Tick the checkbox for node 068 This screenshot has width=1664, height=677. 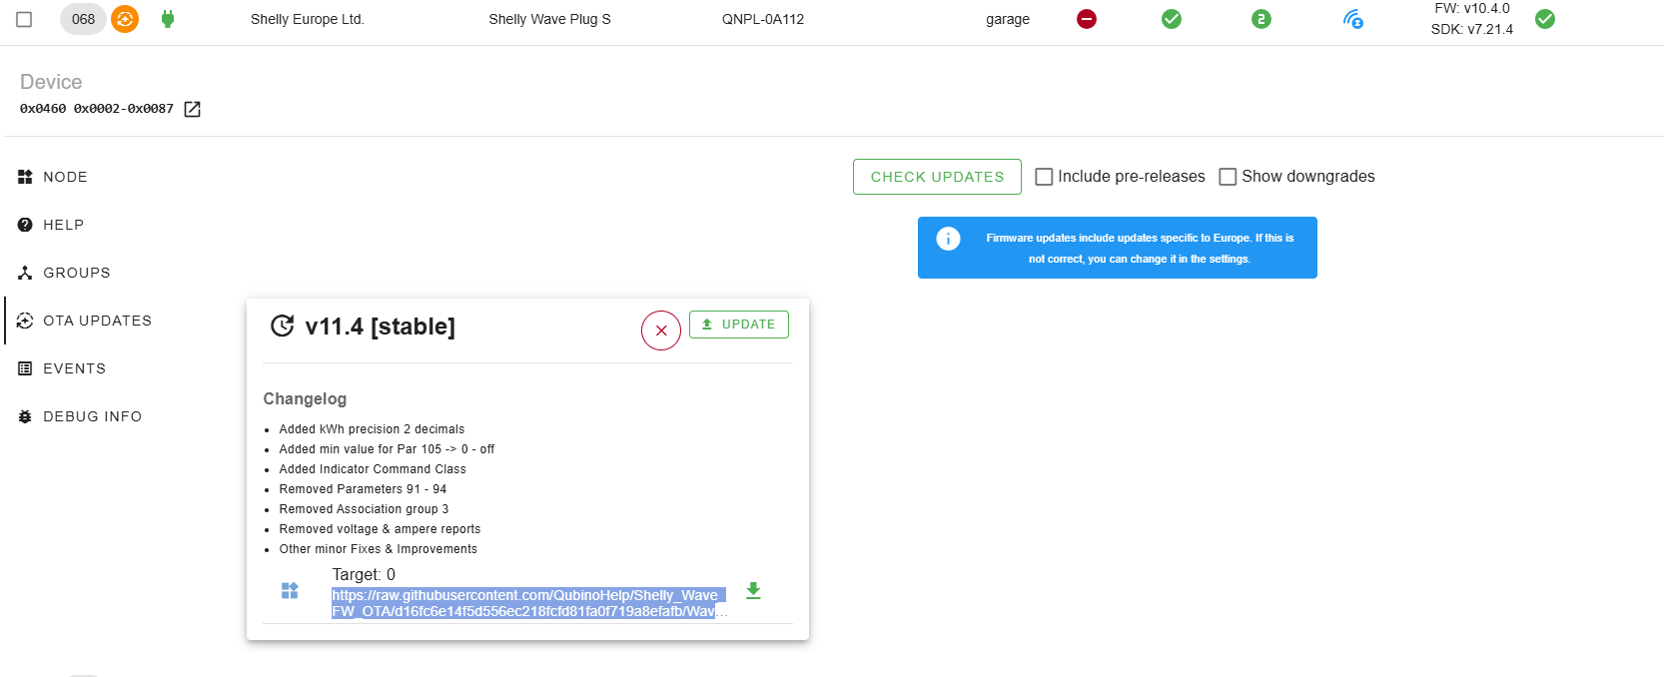24,19
